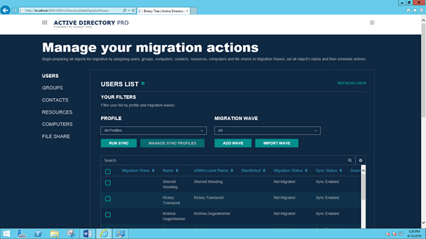
Task: Select Groups in the side menu
Action: [x=52, y=88]
